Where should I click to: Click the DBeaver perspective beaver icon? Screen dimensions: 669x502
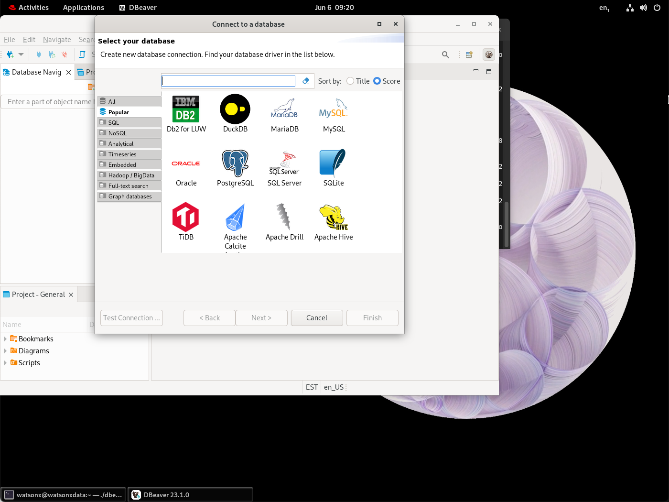[488, 55]
